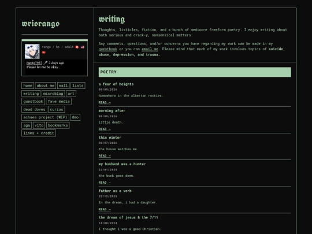The width and height of the screenshot is (312, 234).
Task: Click the text I thought I was a good Christian.
Action: (130, 229)
